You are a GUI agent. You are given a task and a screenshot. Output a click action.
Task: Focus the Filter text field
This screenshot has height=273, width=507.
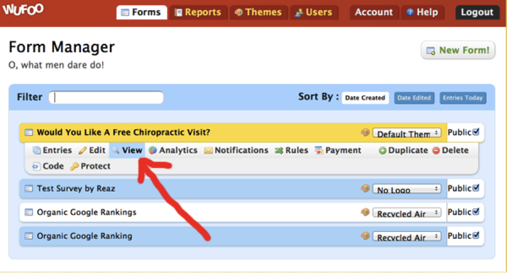(x=106, y=98)
